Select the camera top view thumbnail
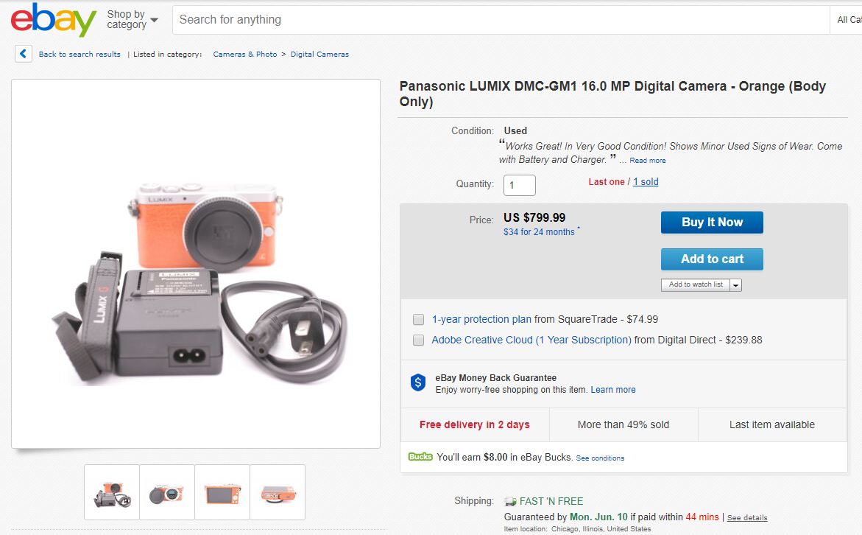862x535 pixels. [x=278, y=492]
